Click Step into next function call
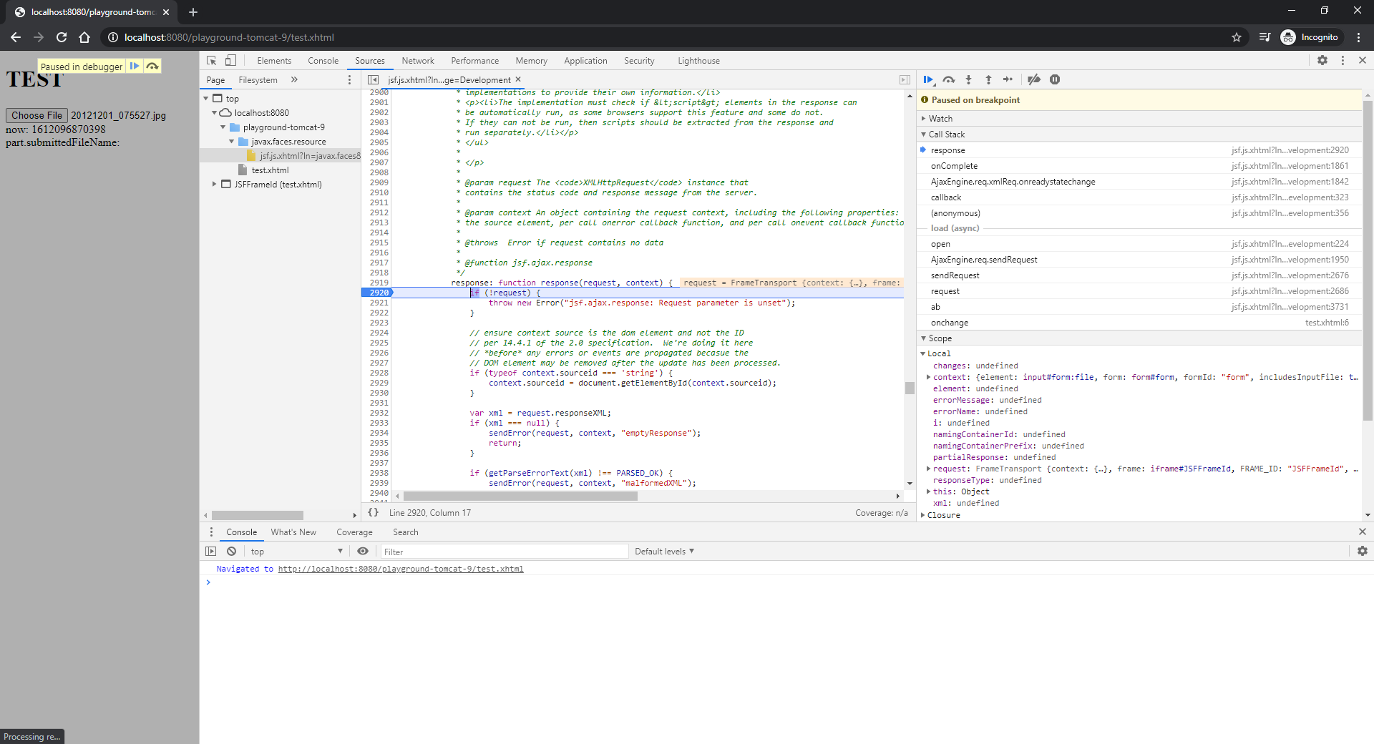This screenshot has width=1374, height=744. [968, 79]
